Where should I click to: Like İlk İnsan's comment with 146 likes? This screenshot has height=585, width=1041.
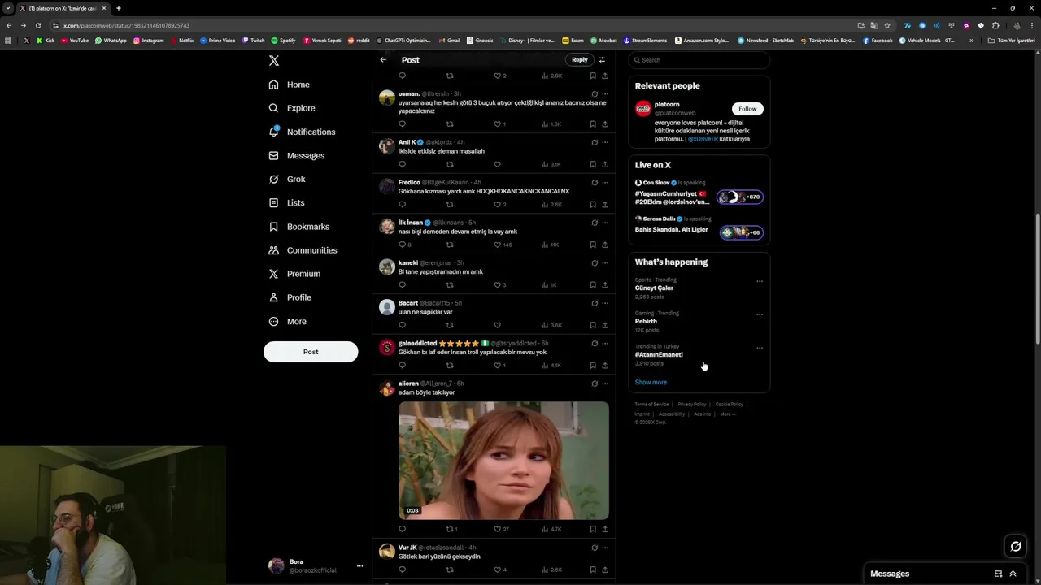tap(503, 245)
